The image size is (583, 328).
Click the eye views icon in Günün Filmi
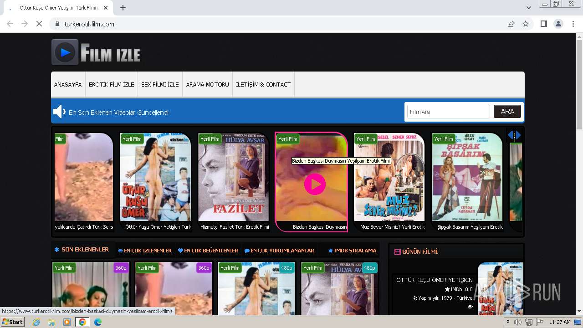coord(470,307)
